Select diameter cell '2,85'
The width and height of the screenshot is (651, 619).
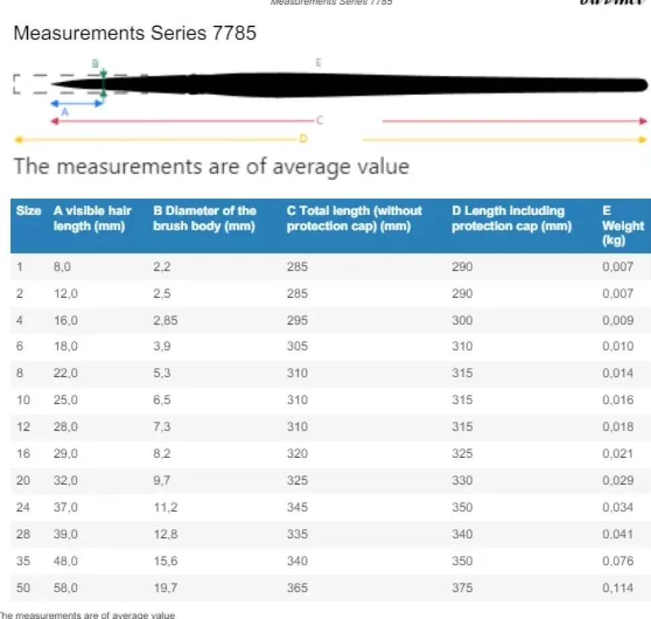pyautogui.click(x=165, y=320)
